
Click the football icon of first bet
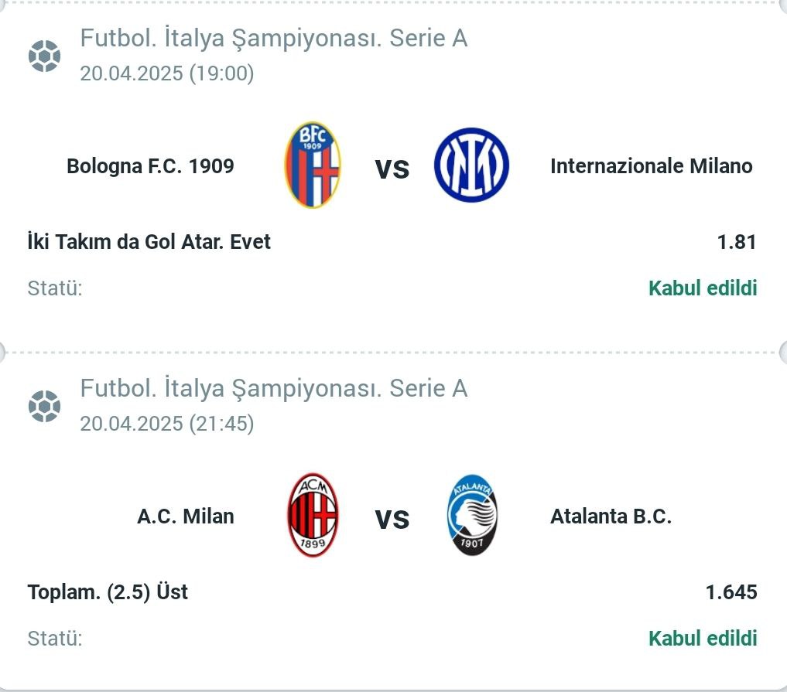click(x=45, y=56)
